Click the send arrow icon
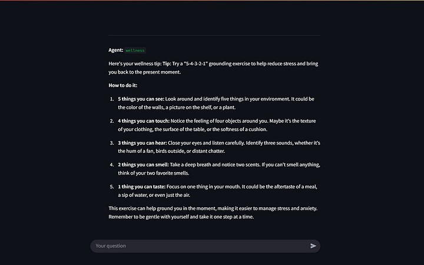Viewport: 424px width, 265px height. coord(313,246)
